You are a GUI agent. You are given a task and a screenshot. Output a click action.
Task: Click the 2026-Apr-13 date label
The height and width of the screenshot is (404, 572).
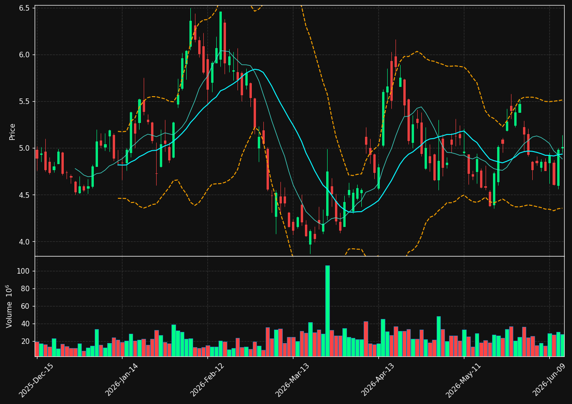pyautogui.click(x=378, y=380)
